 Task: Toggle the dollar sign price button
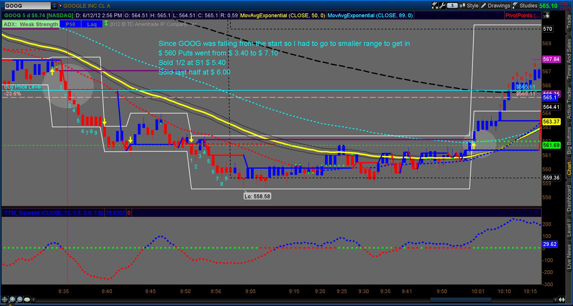coord(452,6)
